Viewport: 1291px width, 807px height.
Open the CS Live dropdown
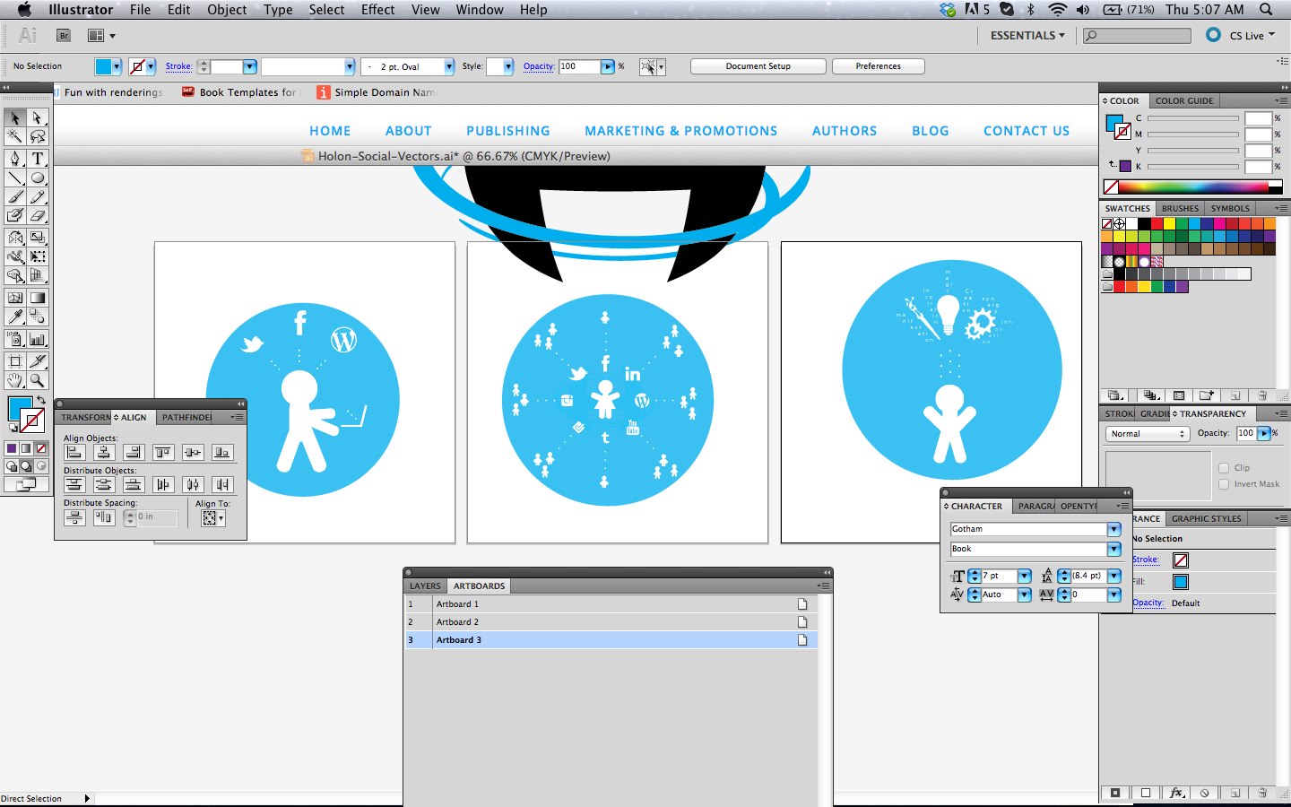tap(1252, 36)
